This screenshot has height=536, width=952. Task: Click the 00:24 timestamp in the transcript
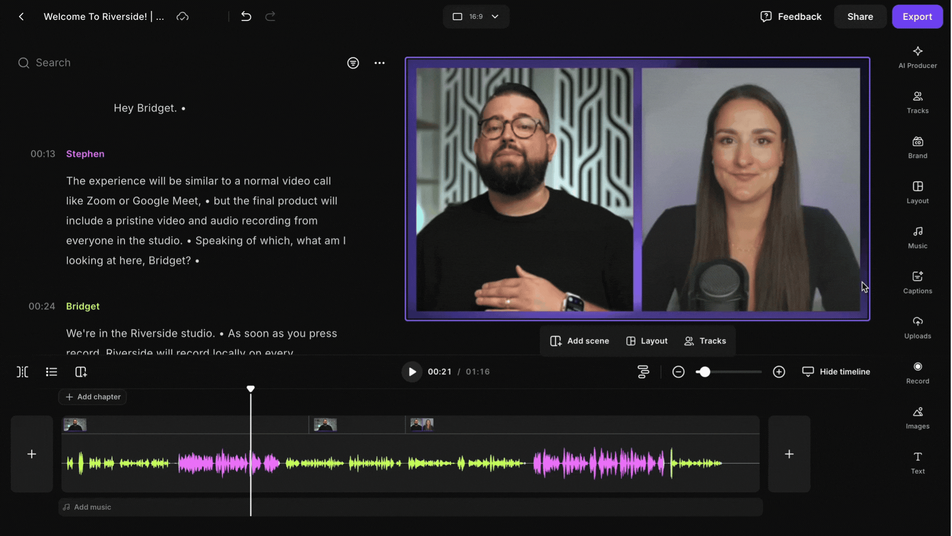pos(42,306)
